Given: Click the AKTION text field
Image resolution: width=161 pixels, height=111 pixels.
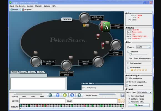Looking at the screenshot, I should point(42,101).
